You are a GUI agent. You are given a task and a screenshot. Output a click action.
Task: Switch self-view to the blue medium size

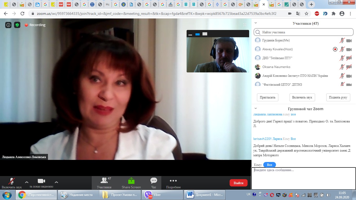click(x=198, y=34)
